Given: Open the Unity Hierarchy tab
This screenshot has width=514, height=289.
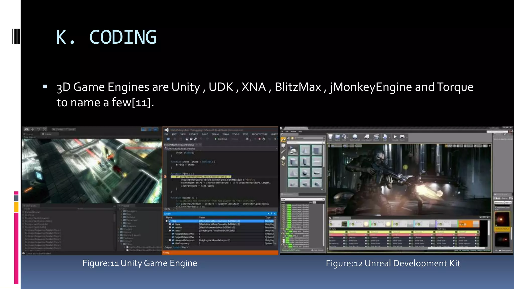Looking at the screenshot, I should [31, 206].
